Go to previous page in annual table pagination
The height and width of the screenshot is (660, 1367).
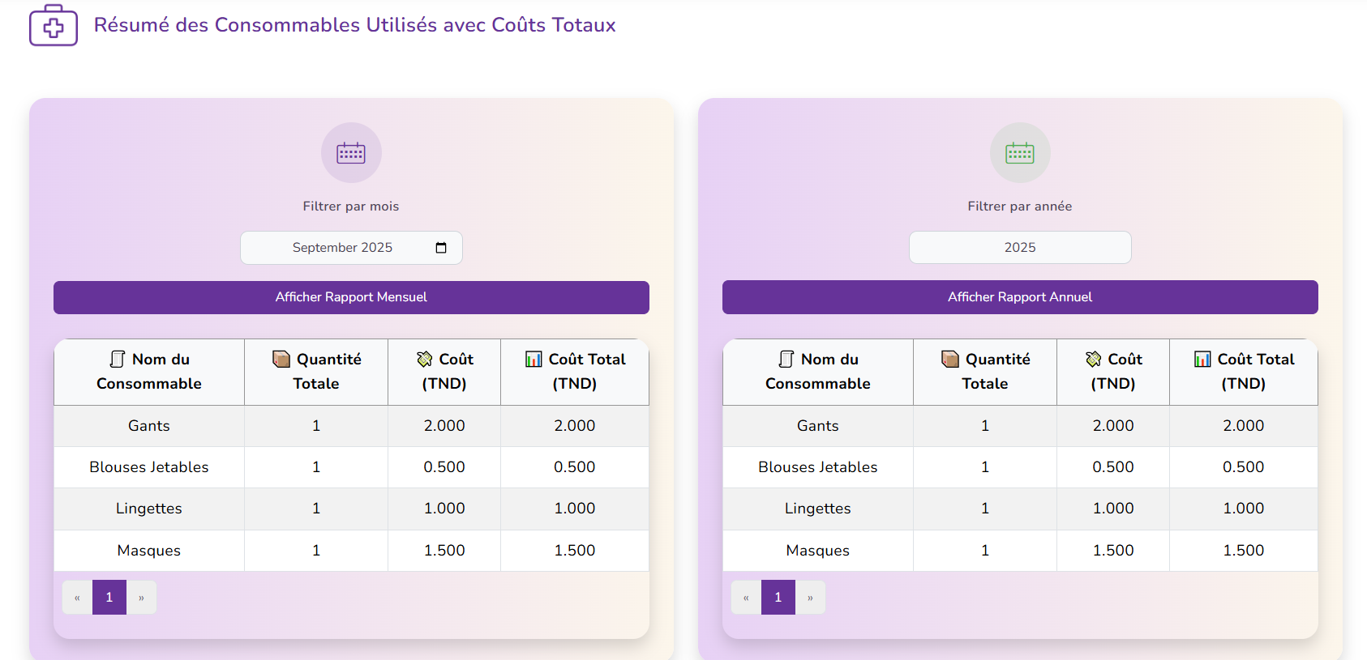click(746, 598)
